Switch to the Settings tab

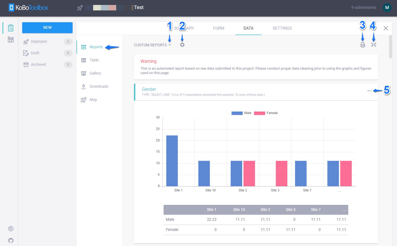282,28
